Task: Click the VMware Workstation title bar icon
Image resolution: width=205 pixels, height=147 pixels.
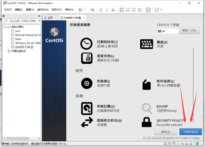Action: click(5, 3)
